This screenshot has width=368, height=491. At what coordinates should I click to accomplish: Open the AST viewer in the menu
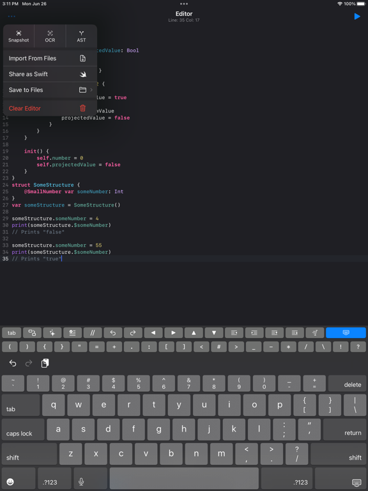click(x=81, y=36)
